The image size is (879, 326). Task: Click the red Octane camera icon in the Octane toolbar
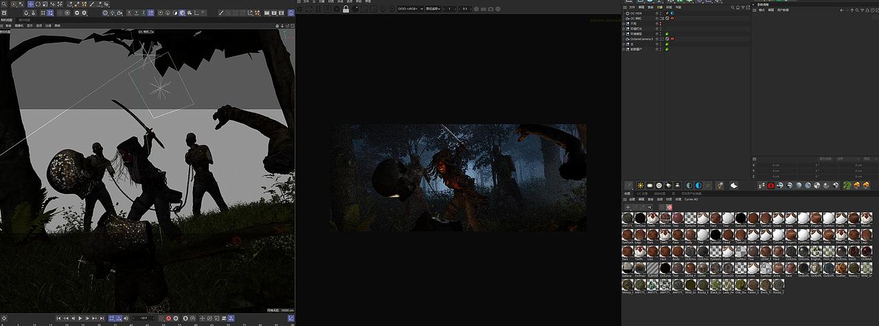(770, 185)
